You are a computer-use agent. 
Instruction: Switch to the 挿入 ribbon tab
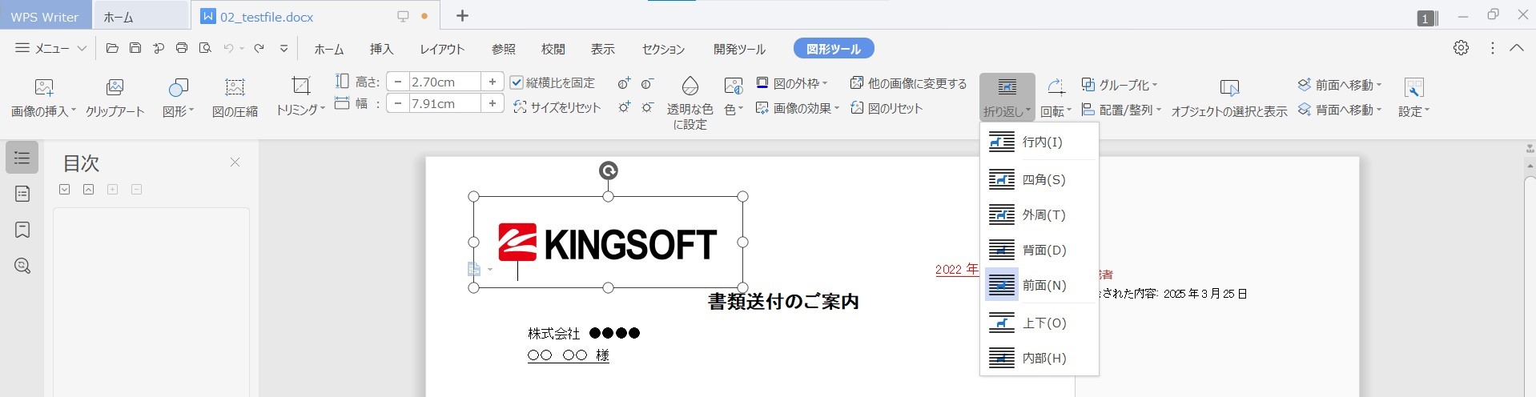click(x=381, y=49)
